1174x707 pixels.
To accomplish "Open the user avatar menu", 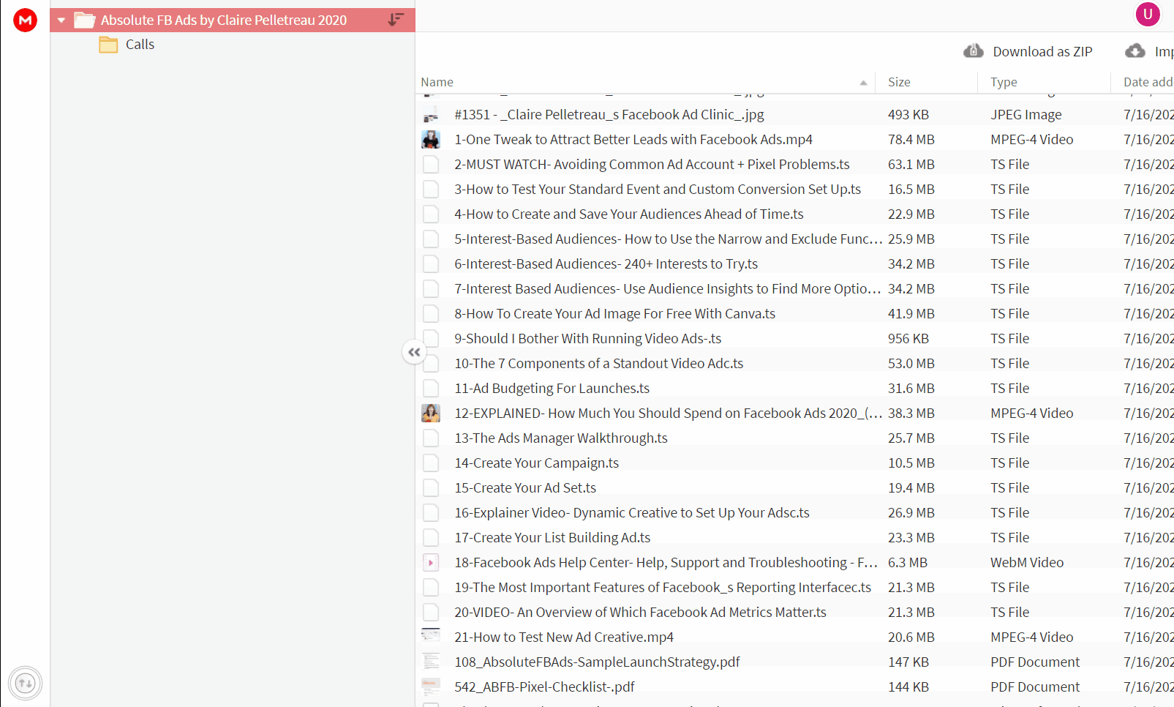I will (x=1148, y=14).
